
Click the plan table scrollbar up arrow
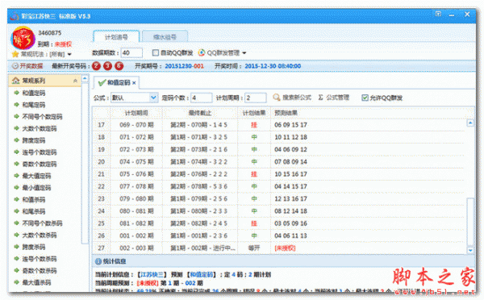click(x=470, y=123)
